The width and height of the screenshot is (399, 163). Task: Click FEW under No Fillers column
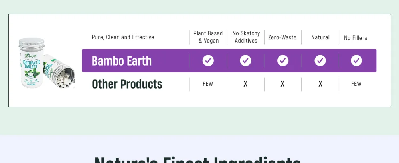[356, 84]
